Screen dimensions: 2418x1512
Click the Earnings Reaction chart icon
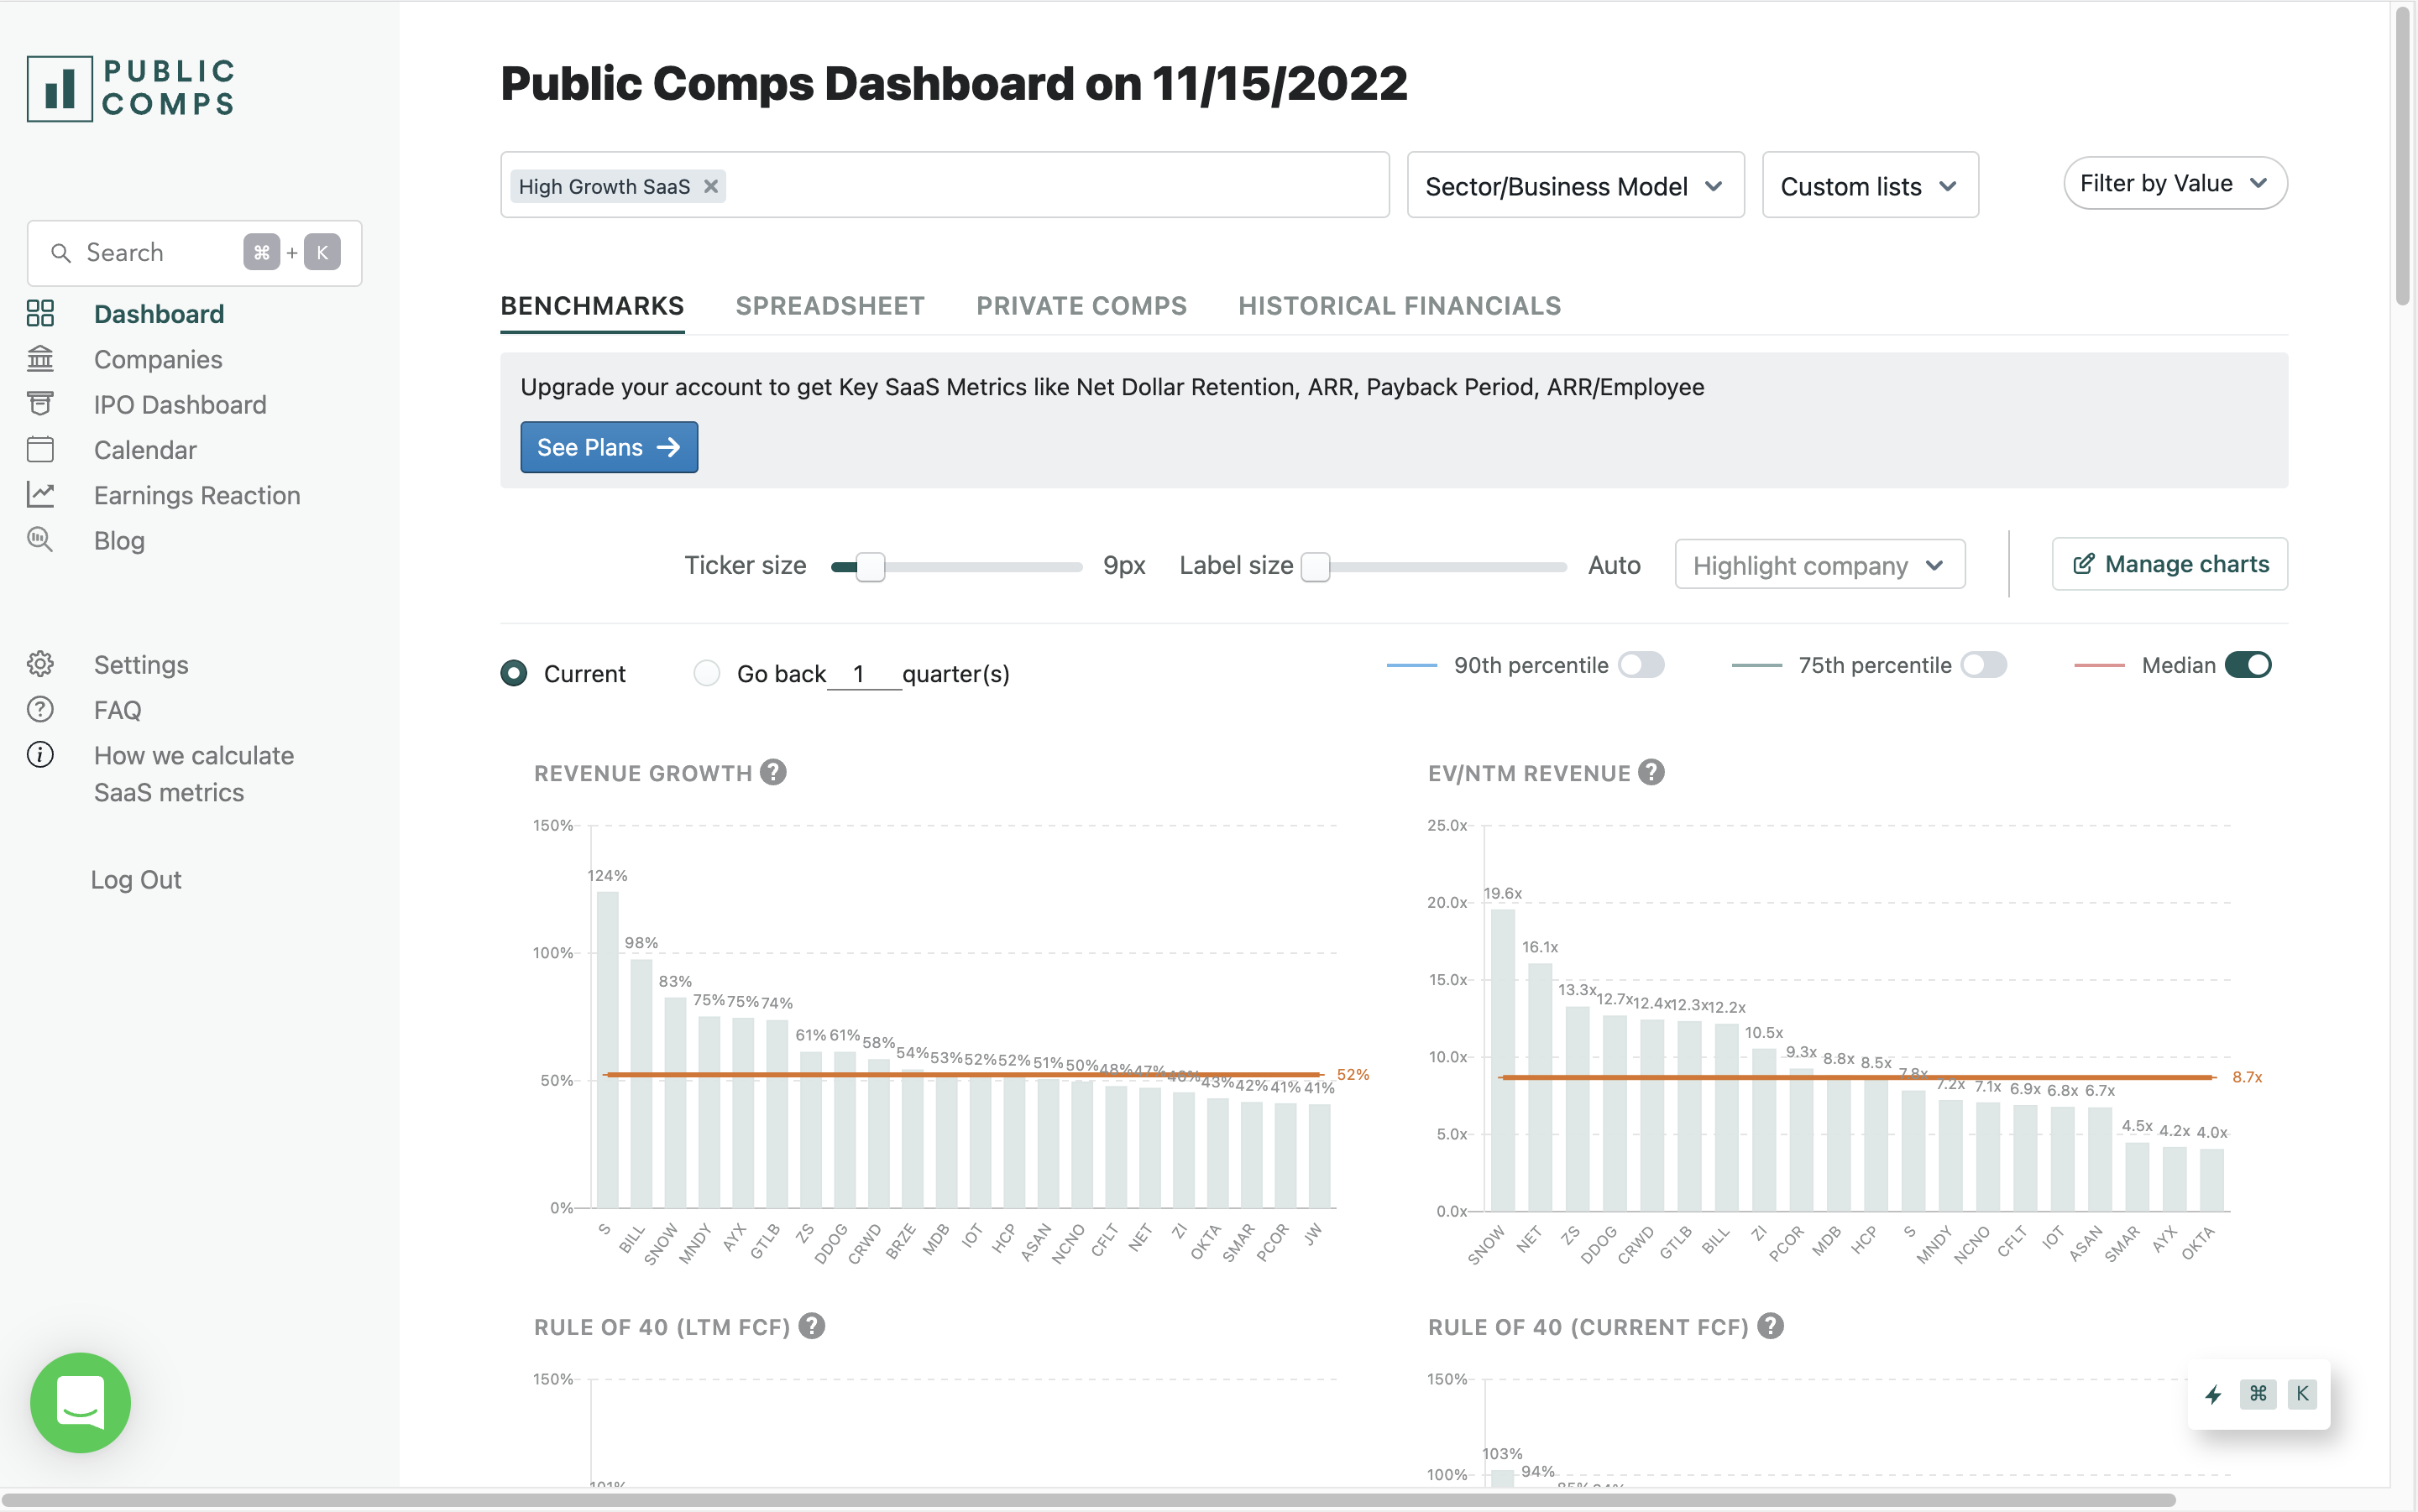click(x=40, y=495)
